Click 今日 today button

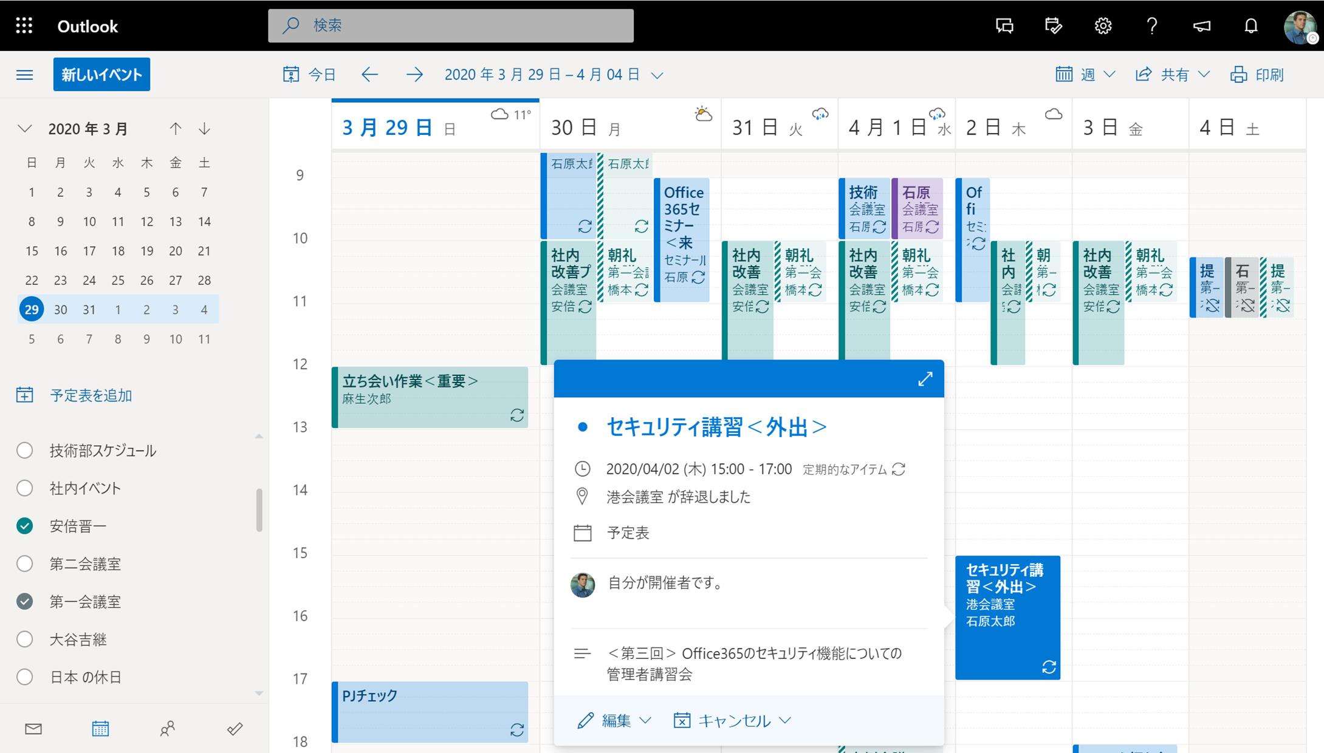click(x=309, y=75)
